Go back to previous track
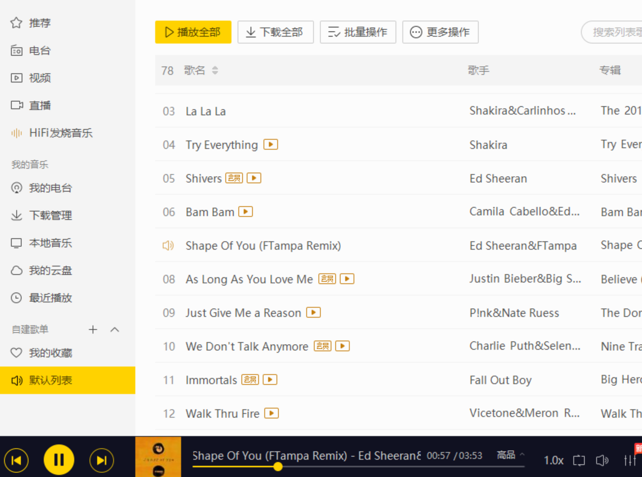This screenshot has width=642, height=477. [16, 461]
